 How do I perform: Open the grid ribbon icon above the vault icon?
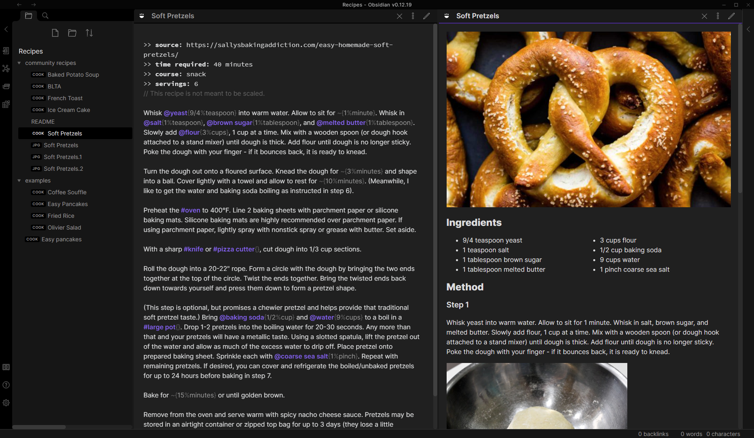(6, 104)
